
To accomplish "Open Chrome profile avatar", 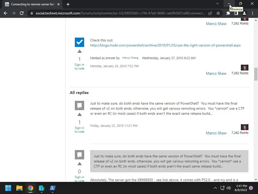I will (244, 13).
